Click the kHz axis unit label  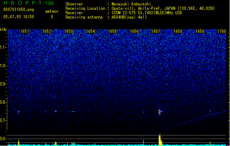coord(3,30)
